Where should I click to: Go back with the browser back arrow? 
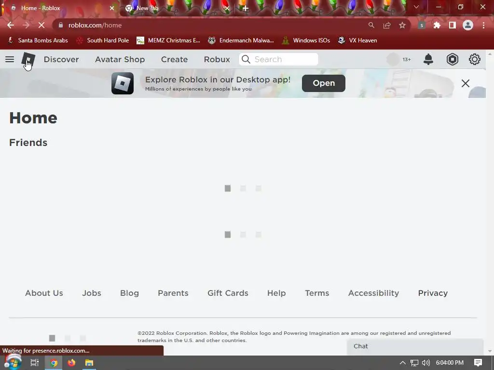click(11, 25)
